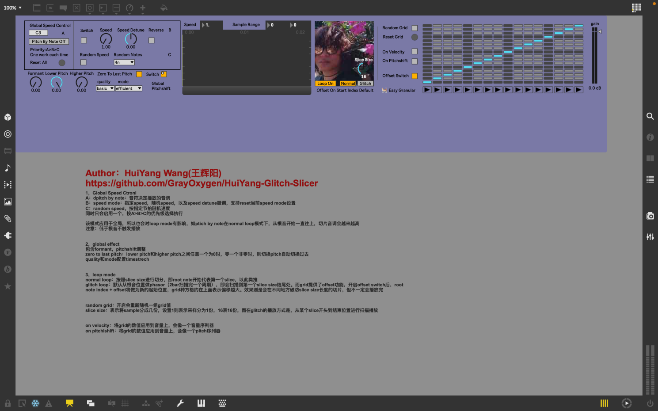Expand the quality basic dropdown
Screen dimensions: 658x411
[x=105, y=88]
